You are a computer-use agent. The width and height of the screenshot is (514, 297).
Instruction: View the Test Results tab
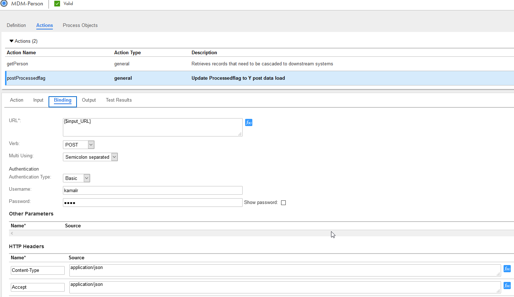pyautogui.click(x=119, y=100)
